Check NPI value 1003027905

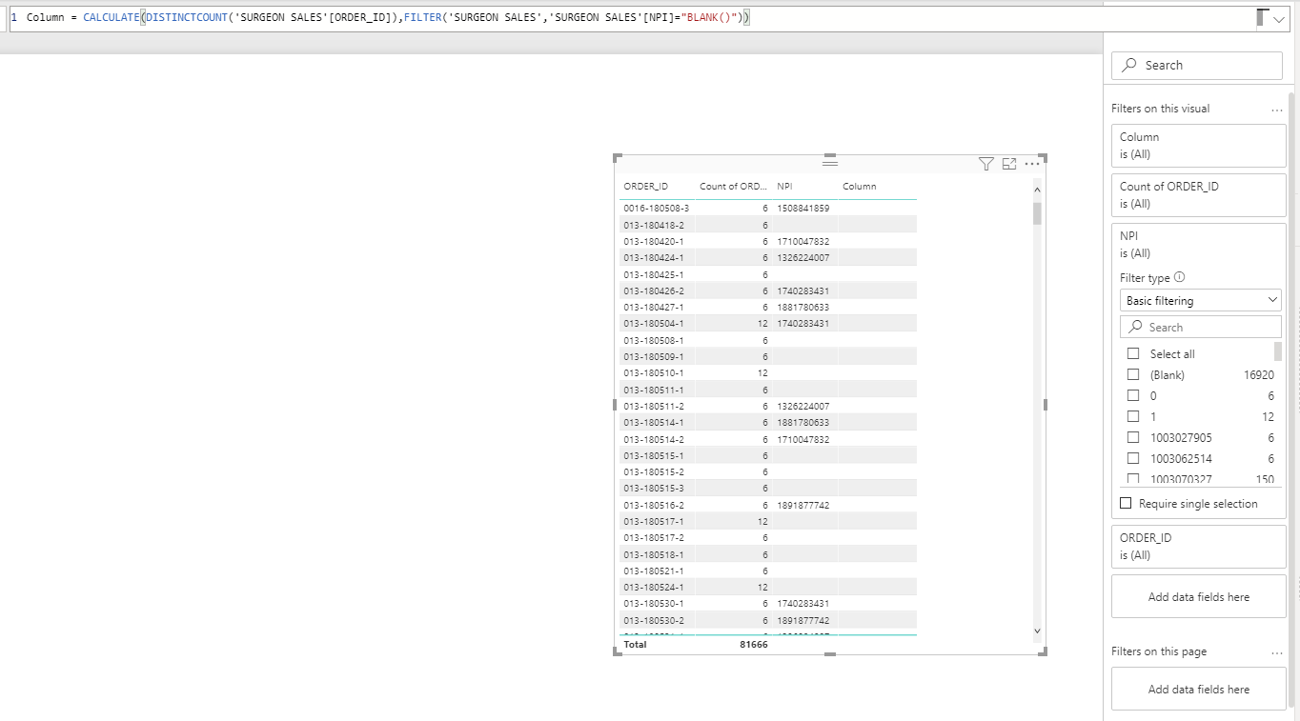pos(1133,437)
